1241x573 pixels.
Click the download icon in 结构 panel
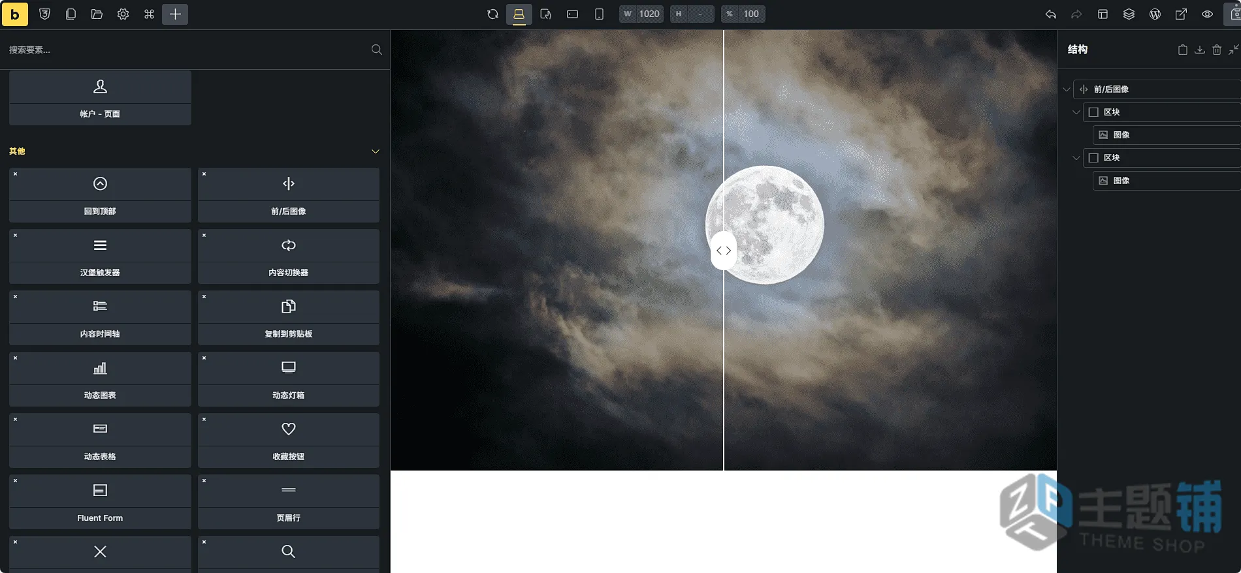1200,50
